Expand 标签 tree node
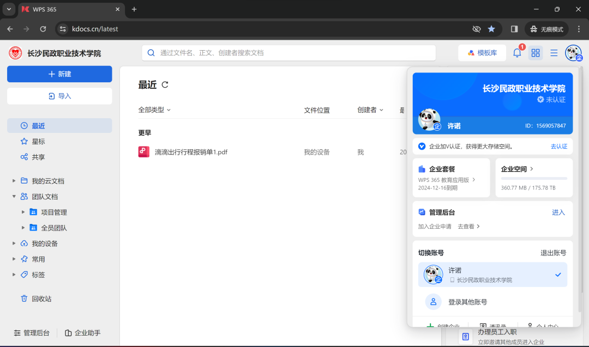Screen dimensions: 589x347 [x=14, y=275]
